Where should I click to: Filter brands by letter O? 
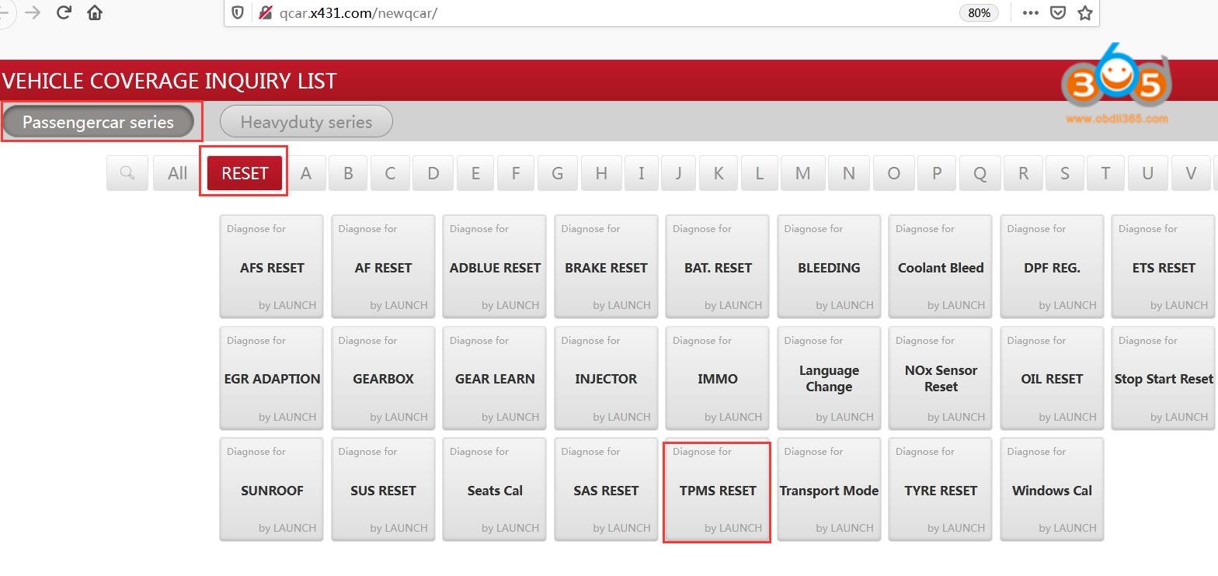[893, 173]
